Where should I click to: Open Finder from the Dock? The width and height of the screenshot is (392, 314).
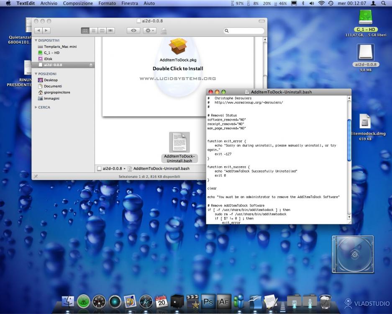pos(68,301)
